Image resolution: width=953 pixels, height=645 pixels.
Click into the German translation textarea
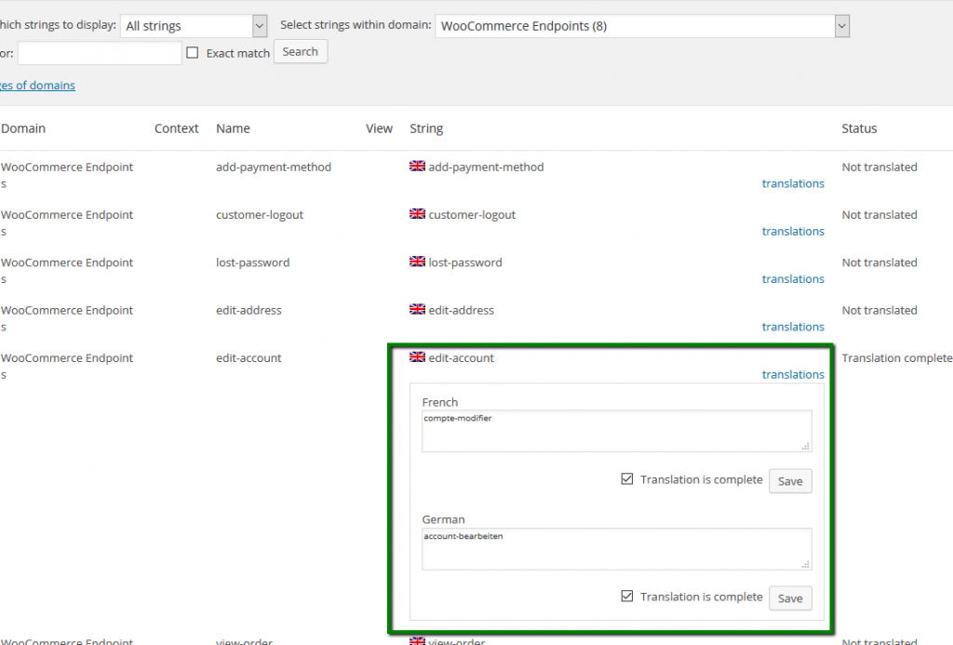point(617,549)
